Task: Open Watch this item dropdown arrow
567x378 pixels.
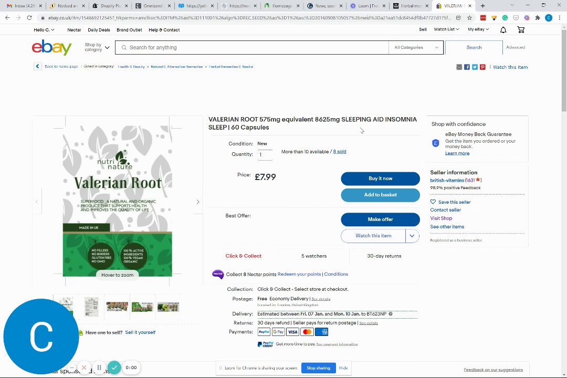Action: [x=412, y=236]
